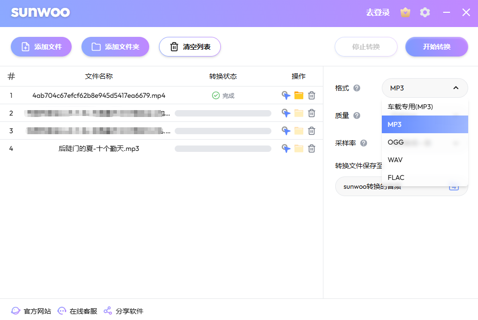
Task: Open output folder for row 1 file
Action: [299, 95]
